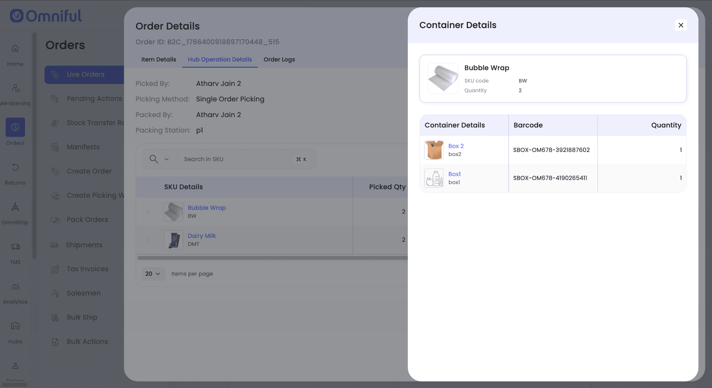Click the Orders sidebar icon
Screen dimensions: 712x388
point(15,127)
